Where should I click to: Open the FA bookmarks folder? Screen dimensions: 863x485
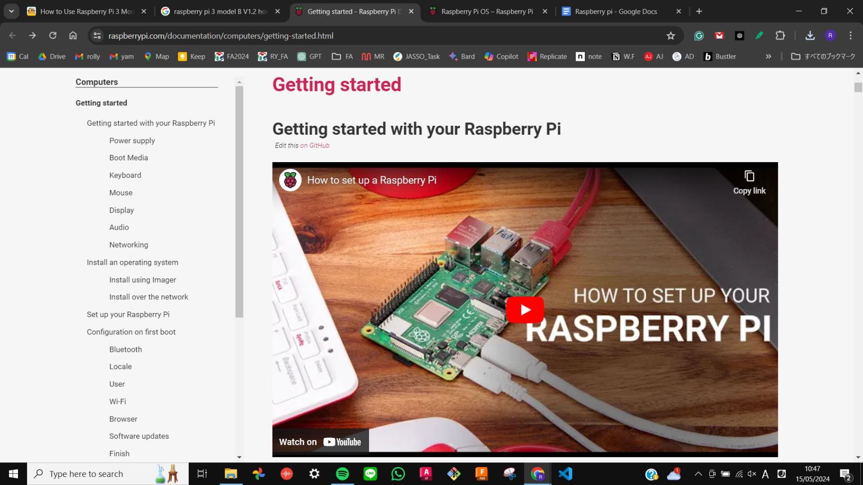tap(342, 56)
